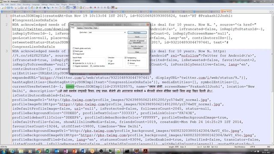Click the Close button in Find dialog
274x154 pixels.
point(137,52)
